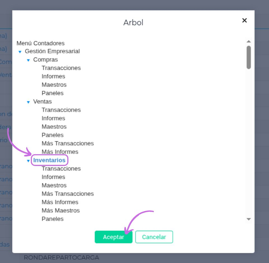Collapse the Gestión Empresarial node arrow
This screenshot has height=263, width=269.
point(20,52)
